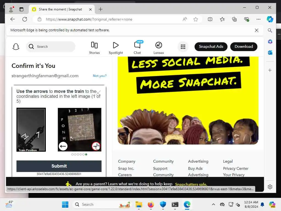Add this page to favorites with the star
Screen dimensions: 281x211
(x=195, y=19)
